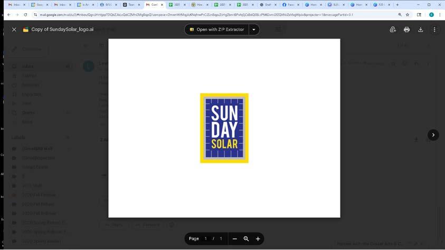Open the preview's three-dot more actions menu
Screen dimensions: 445x250
[x=434, y=30]
